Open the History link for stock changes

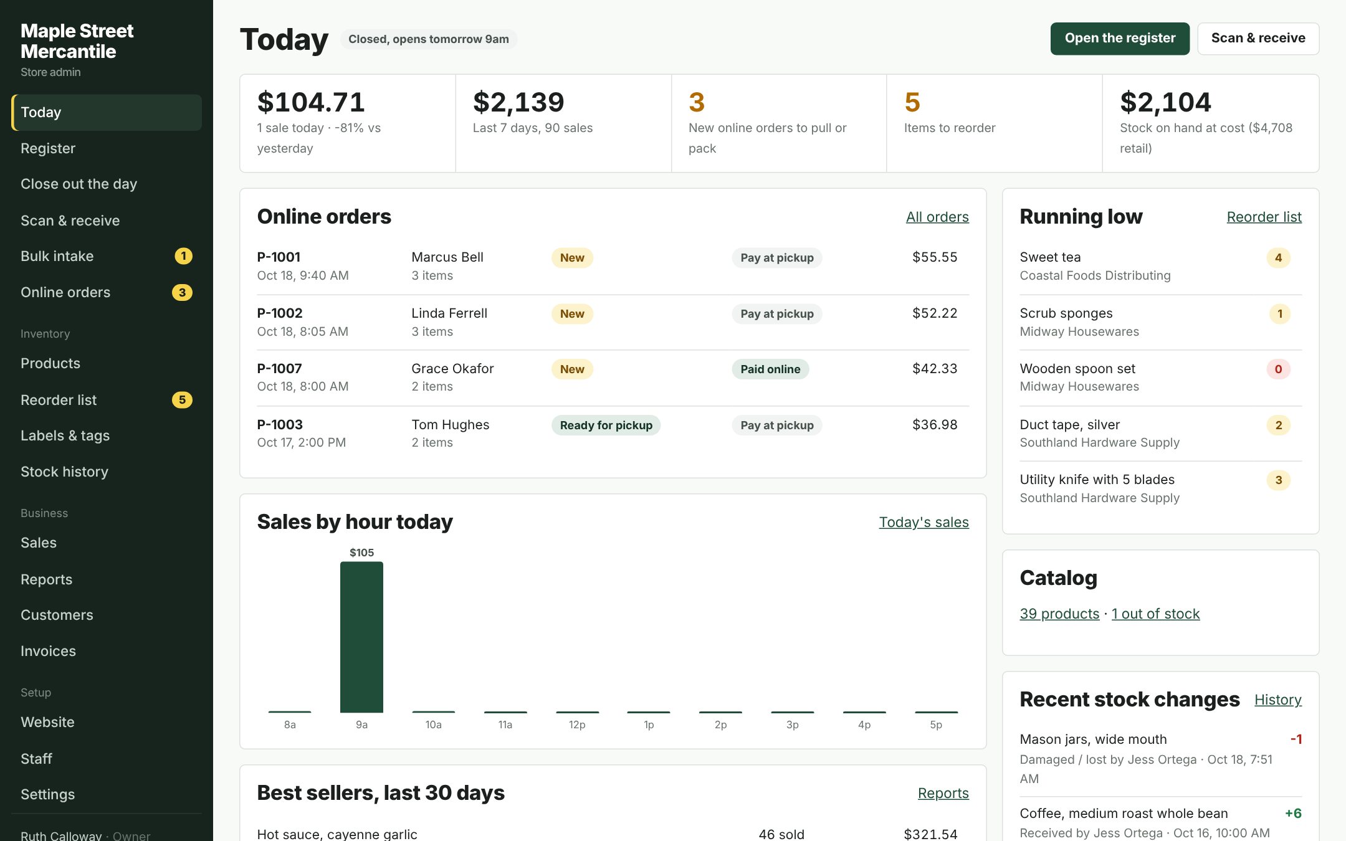(x=1278, y=700)
